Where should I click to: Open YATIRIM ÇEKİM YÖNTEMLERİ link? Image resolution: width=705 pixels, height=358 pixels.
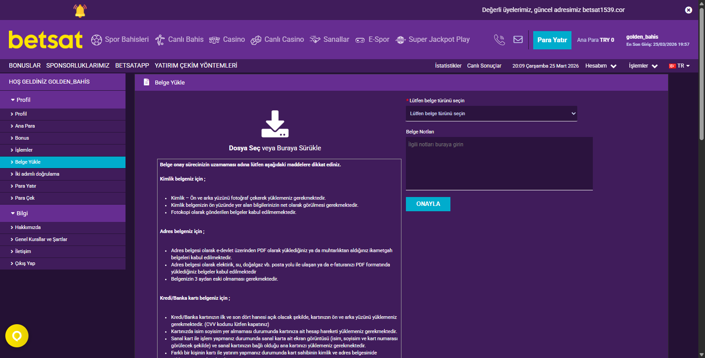click(x=196, y=65)
